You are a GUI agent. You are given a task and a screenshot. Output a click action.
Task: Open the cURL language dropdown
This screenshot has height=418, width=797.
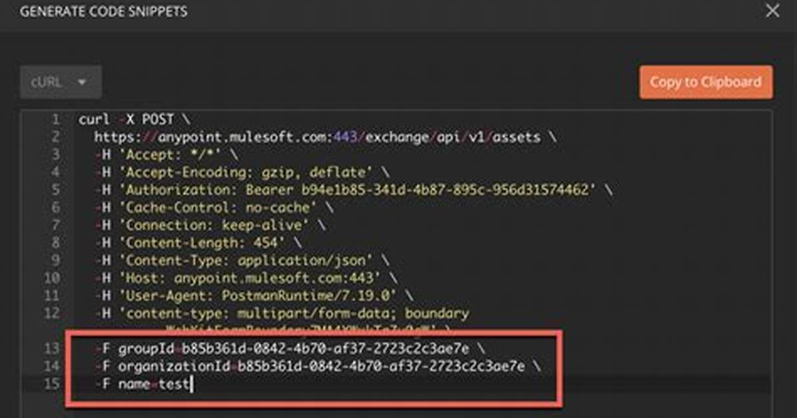[61, 82]
